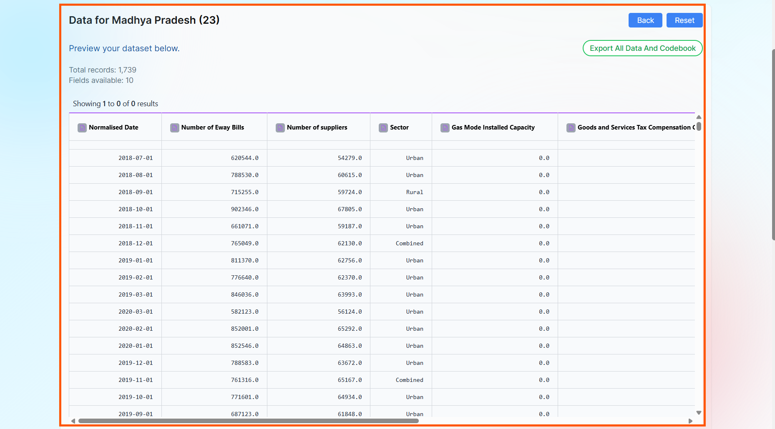Viewport: 775px width, 429px height.
Task: Click the Sector column icon
Action: (x=383, y=127)
